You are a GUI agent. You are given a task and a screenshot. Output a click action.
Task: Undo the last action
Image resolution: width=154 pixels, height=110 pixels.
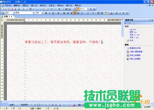(x=51, y=9)
